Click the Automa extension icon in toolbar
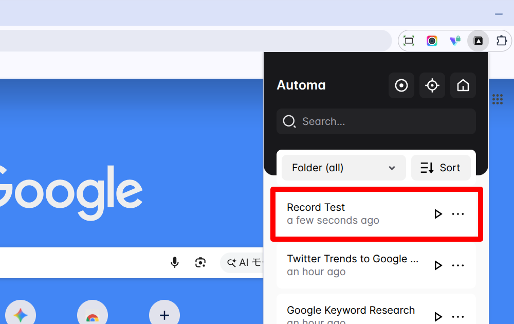The height and width of the screenshot is (324, 514). pos(478,41)
